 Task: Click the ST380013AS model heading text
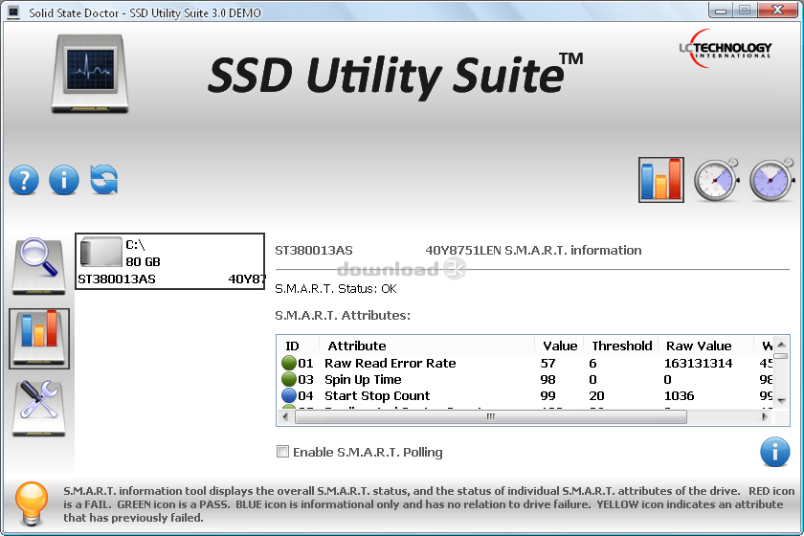(x=314, y=251)
